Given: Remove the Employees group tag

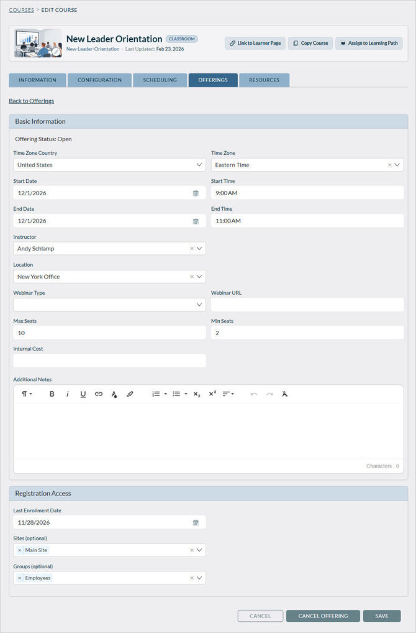Looking at the screenshot, I should coord(20,578).
